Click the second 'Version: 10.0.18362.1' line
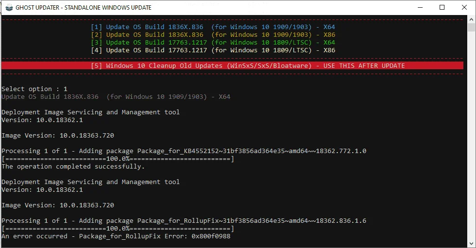Viewport: 476px width, 248px height. (x=42, y=190)
